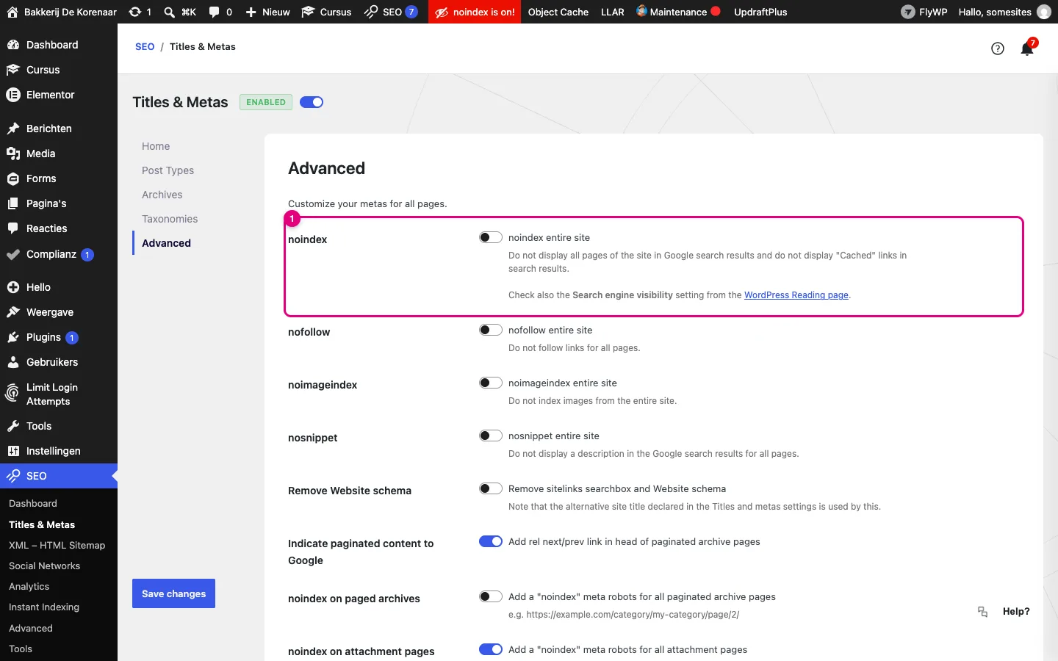Click the noindex is on! warning
The width and height of the screenshot is (1058, 661).
(x=475, y=12)
